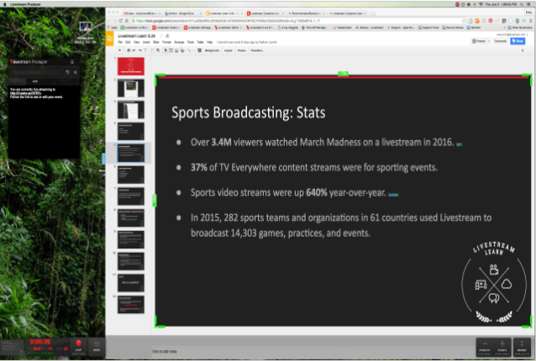
Task: Click the Wi-Fi icon in menu bar
Action: 481,4
